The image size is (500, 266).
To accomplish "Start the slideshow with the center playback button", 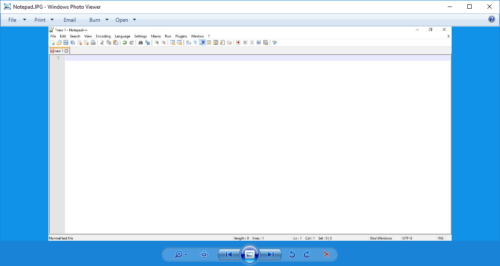I will 250,254.
